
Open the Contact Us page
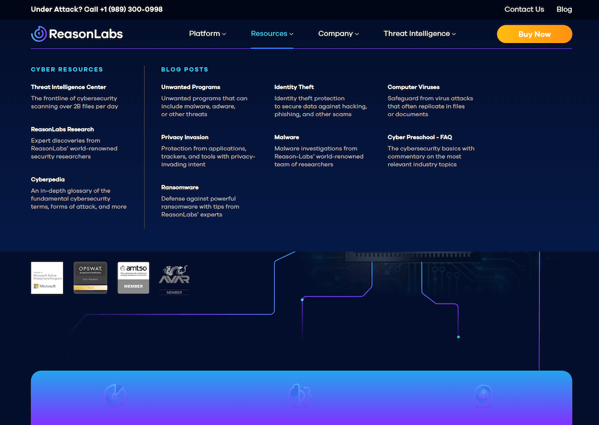524,9
